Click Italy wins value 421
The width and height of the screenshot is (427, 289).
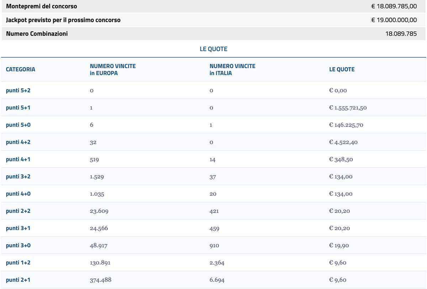(214, 211)
